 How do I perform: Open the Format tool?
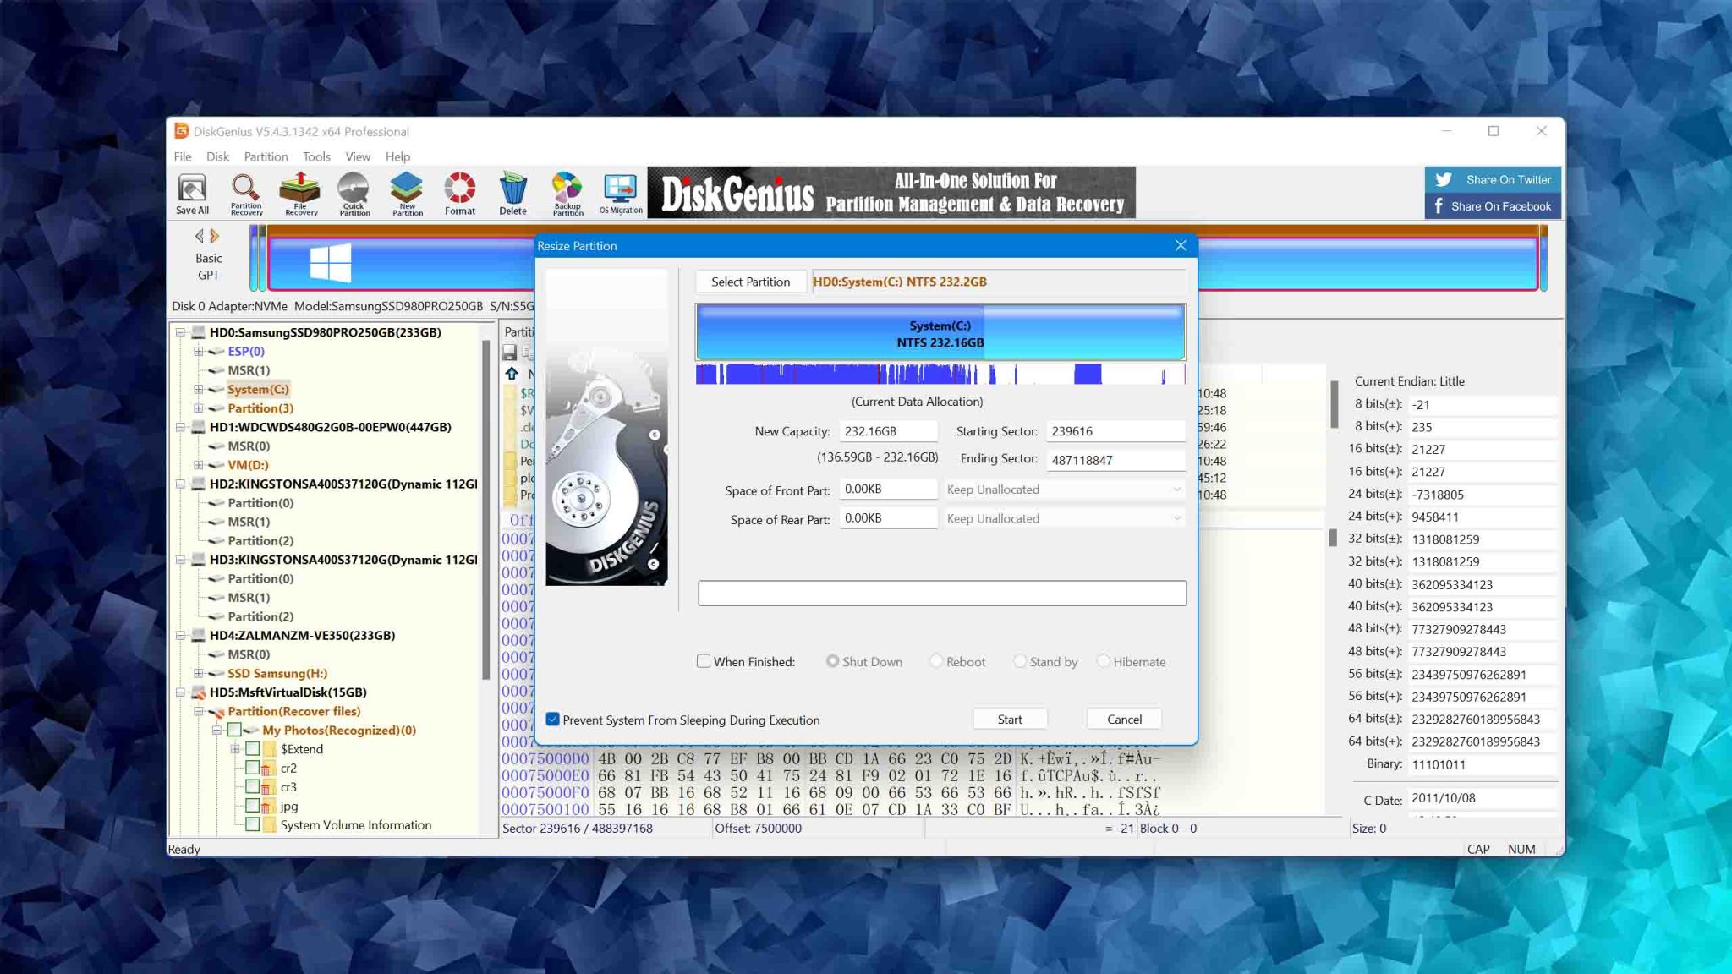(459, 193)
